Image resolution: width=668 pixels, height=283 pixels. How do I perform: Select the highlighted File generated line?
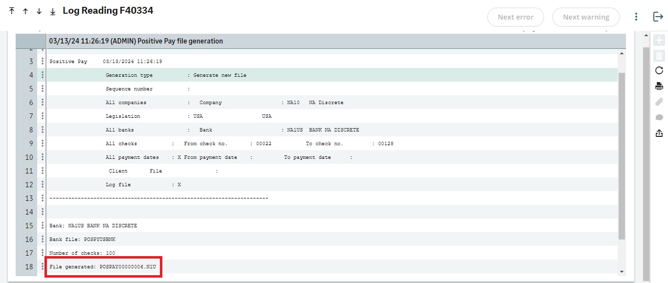(x=103, y=267)
